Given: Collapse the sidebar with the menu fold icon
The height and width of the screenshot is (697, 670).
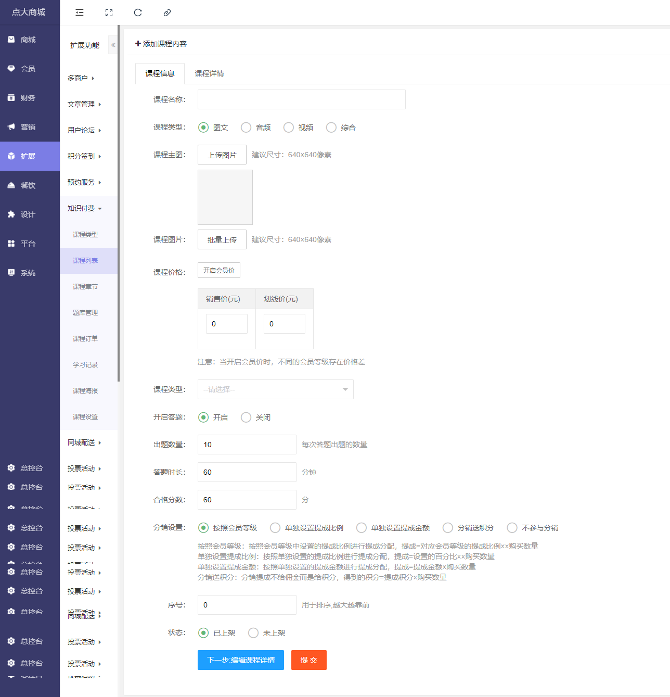Looking at the screenshot, I should [80, 12].
